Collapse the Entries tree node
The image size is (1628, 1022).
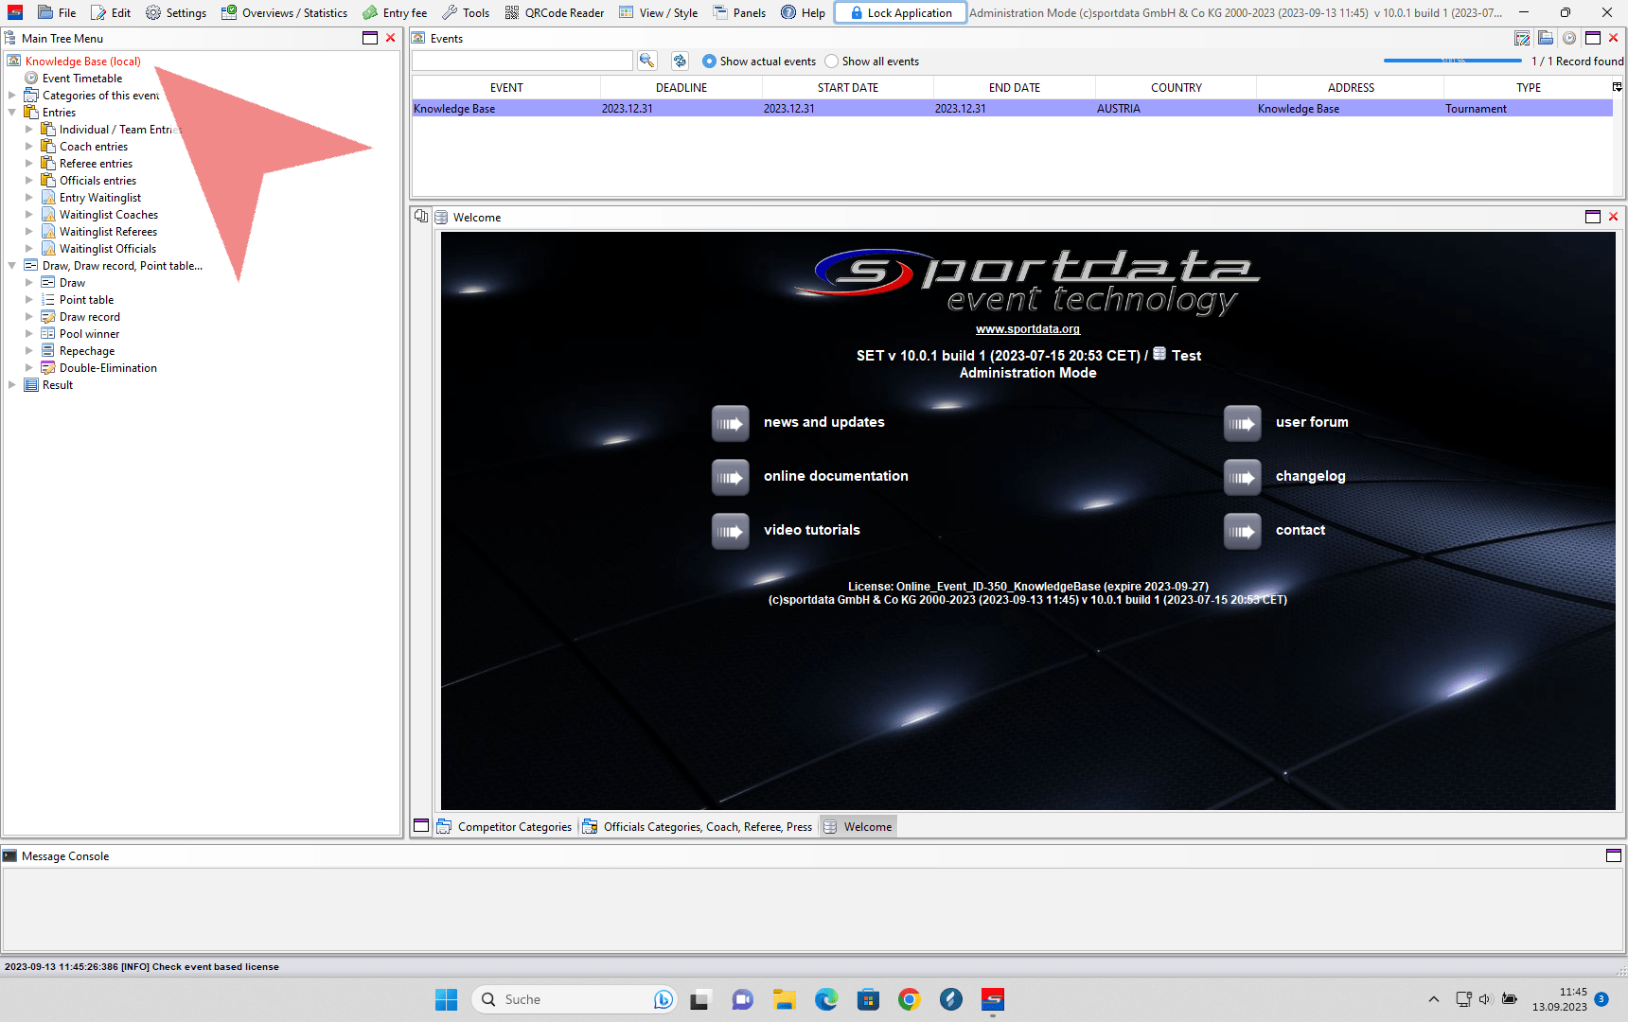(x=12, y=113)
